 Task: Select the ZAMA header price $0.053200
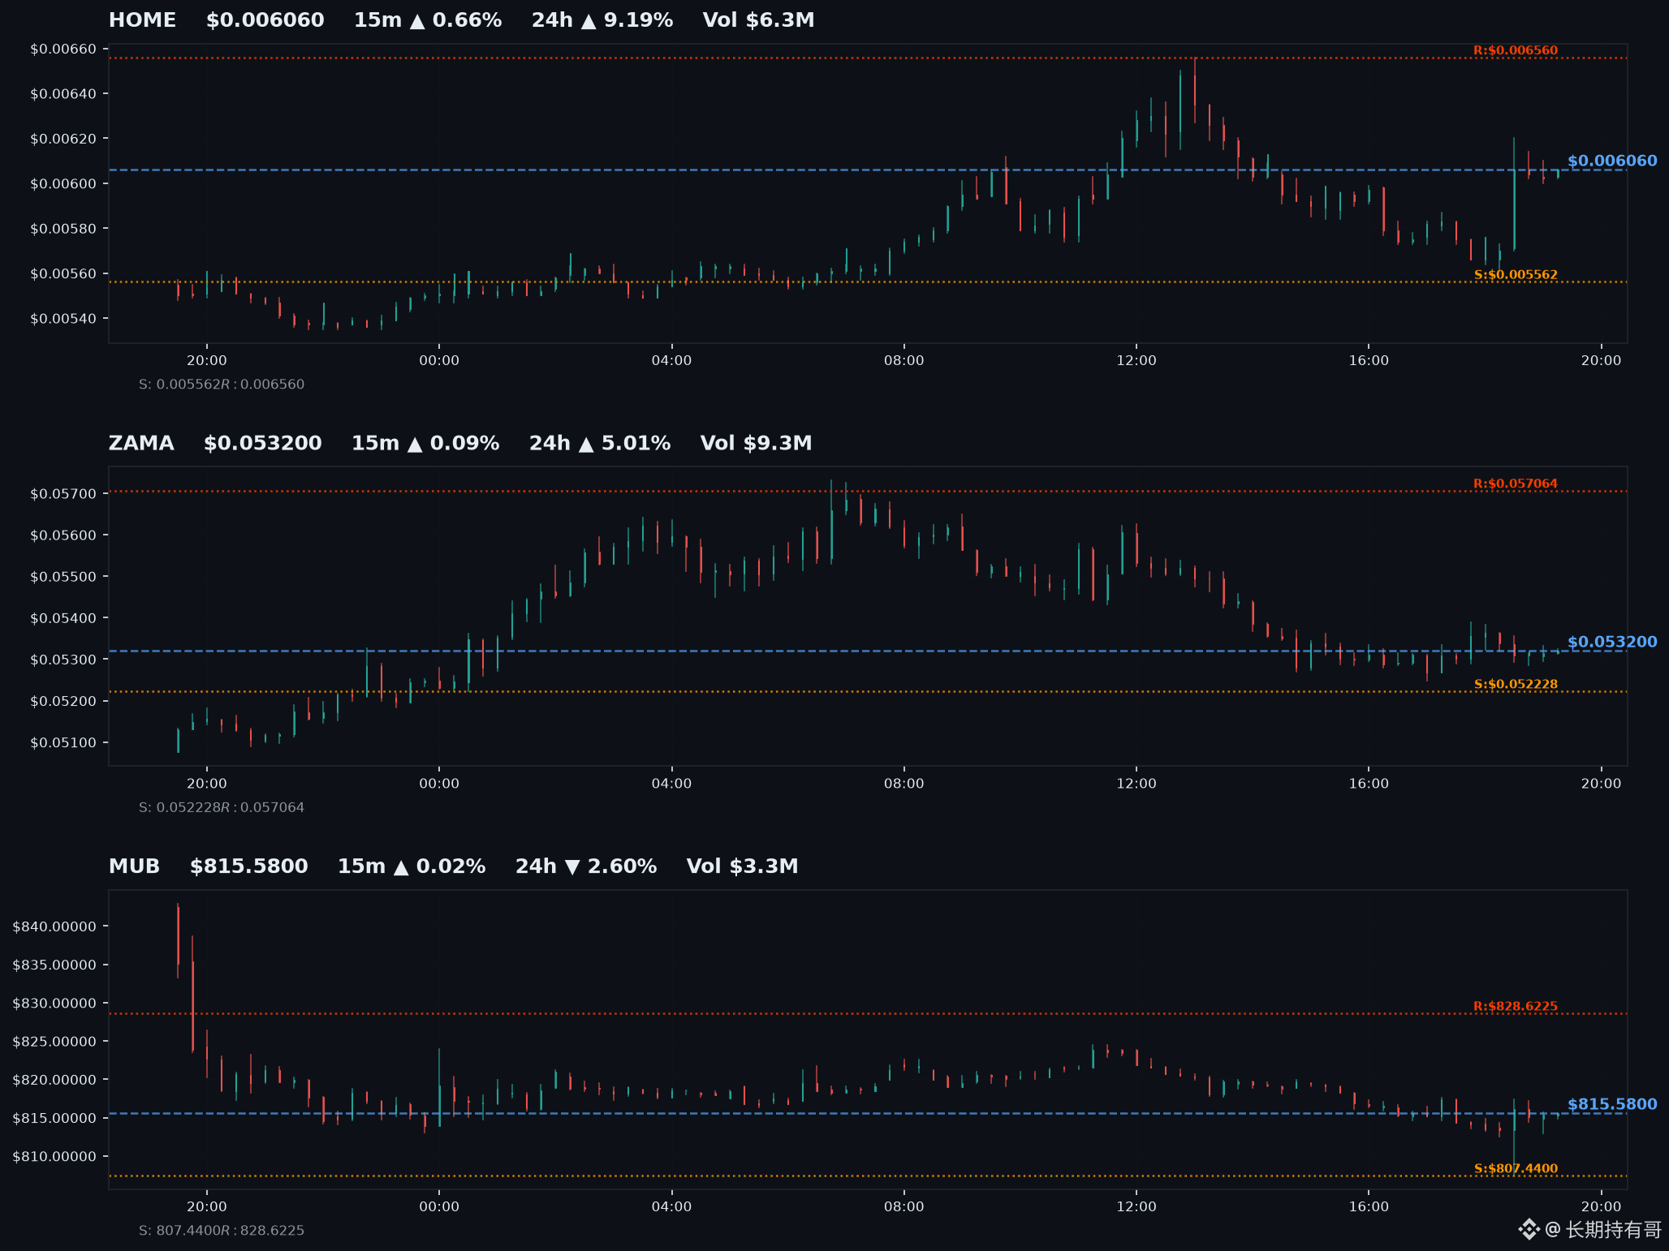click(263, 443)
